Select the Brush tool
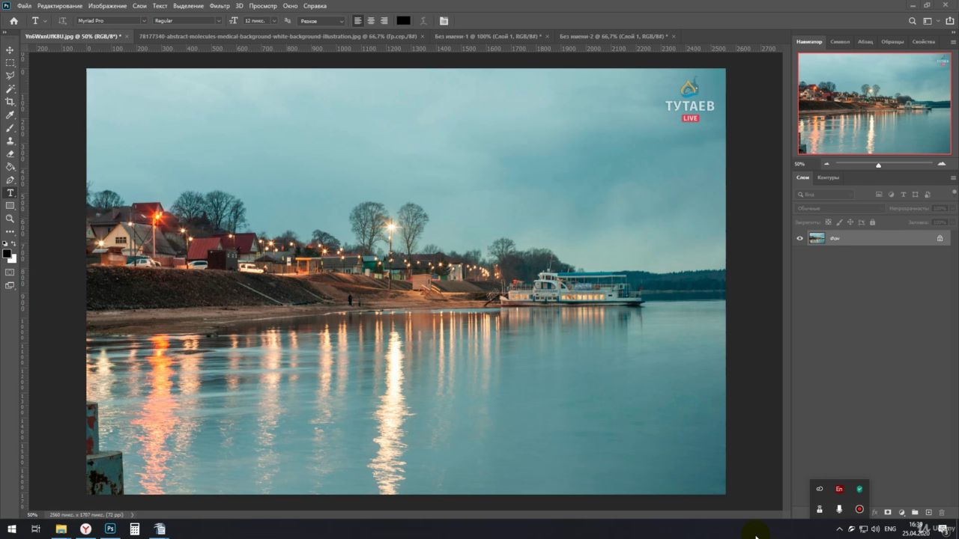Screen dimensions: 959x539 [10, 128]
